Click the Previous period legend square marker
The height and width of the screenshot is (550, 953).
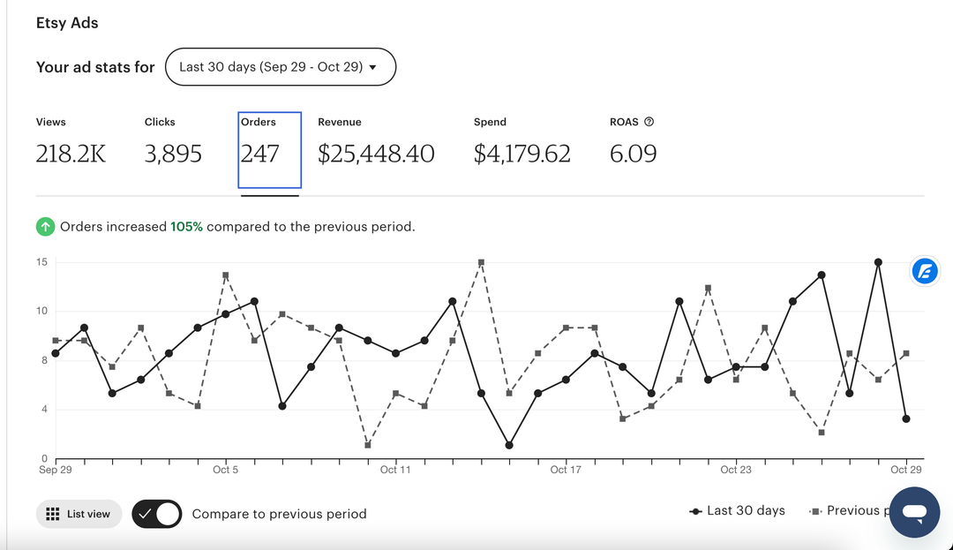coord(815,511)
